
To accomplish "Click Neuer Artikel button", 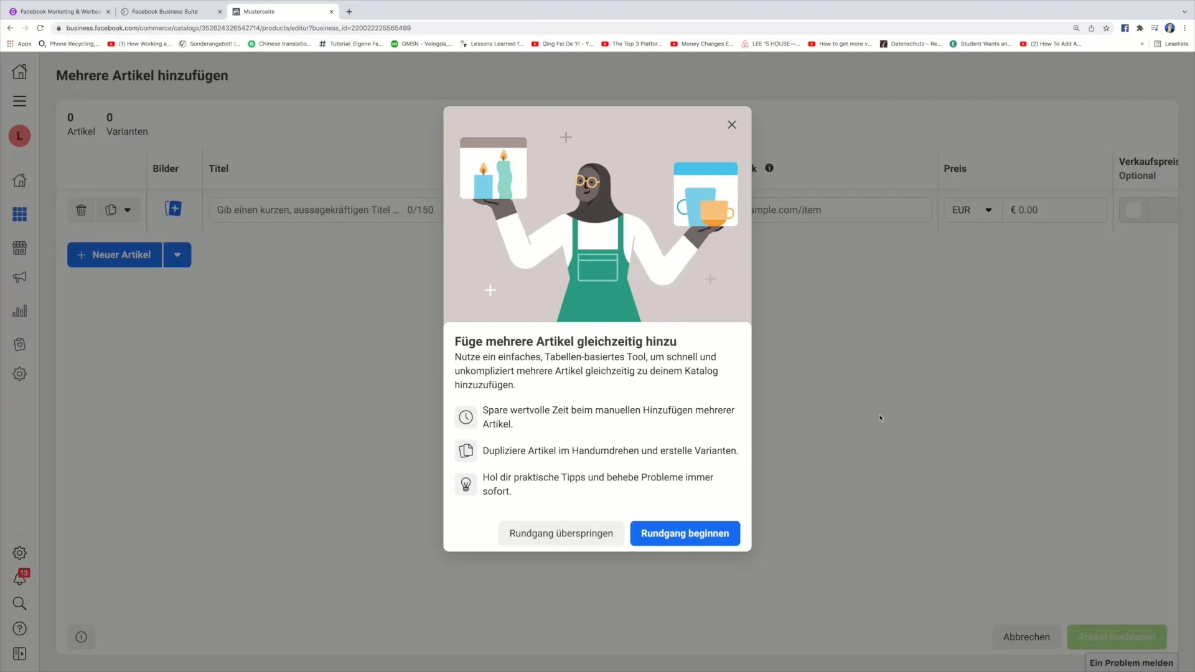I will click(115, 254).
